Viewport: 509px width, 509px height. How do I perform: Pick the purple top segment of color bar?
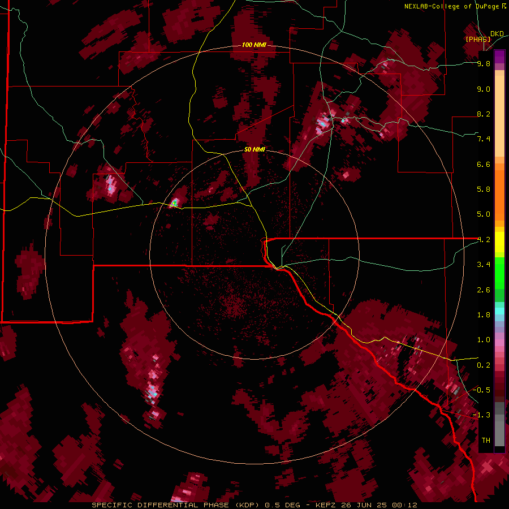(499, 57)
